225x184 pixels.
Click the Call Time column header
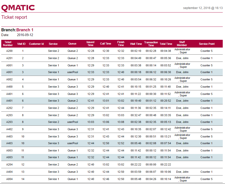106,44
